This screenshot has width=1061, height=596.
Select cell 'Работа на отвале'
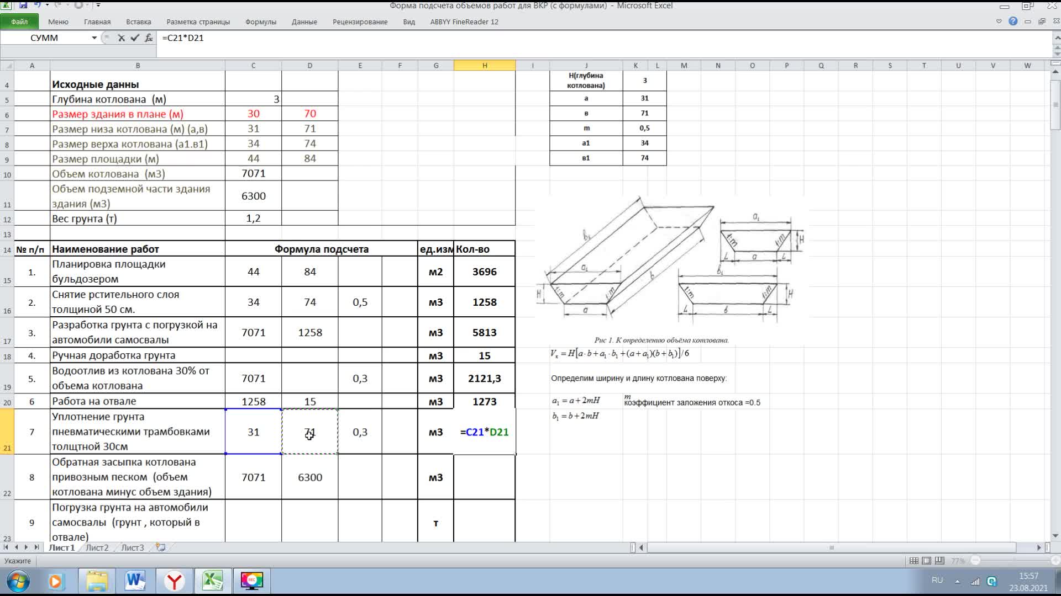(138, 401)
